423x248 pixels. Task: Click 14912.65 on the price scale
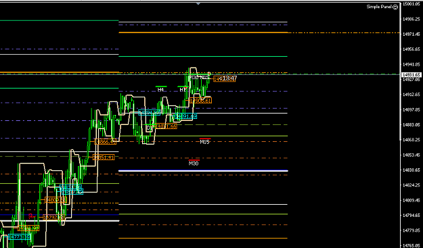[412, 95]
